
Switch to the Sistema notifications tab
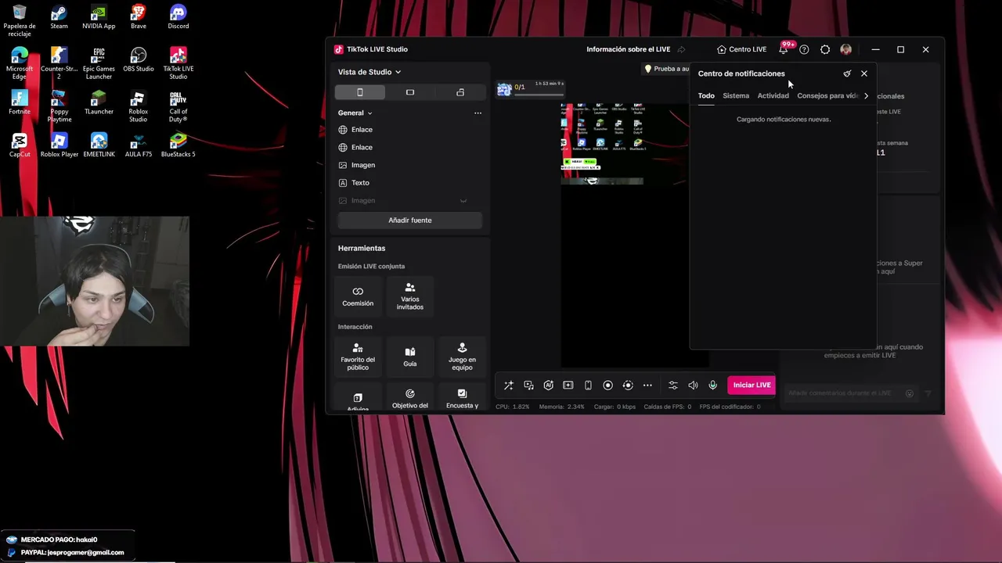click(x=736, y=95)
